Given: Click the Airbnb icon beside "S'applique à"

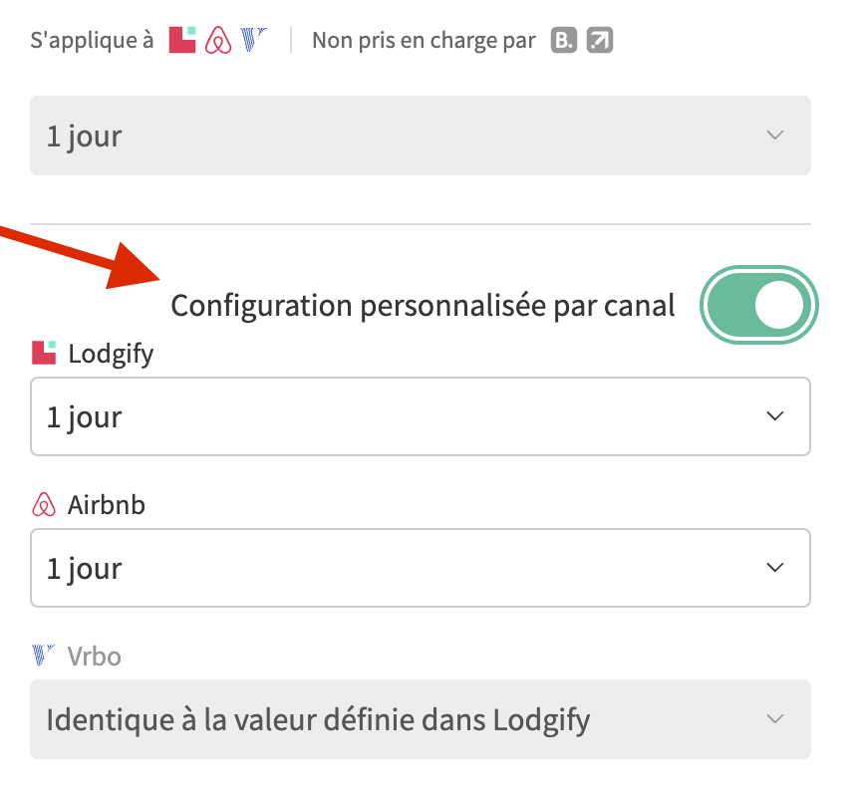Looking at the screenshot, I should coord(218,41).
